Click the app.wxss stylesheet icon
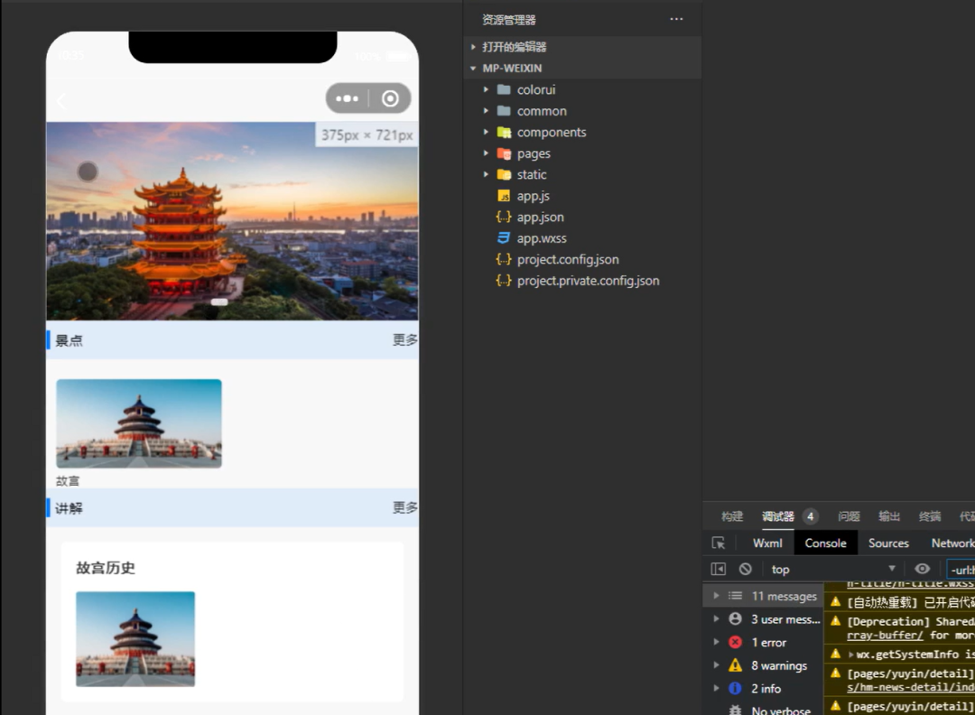975x715 pixels. click(505, 238)
